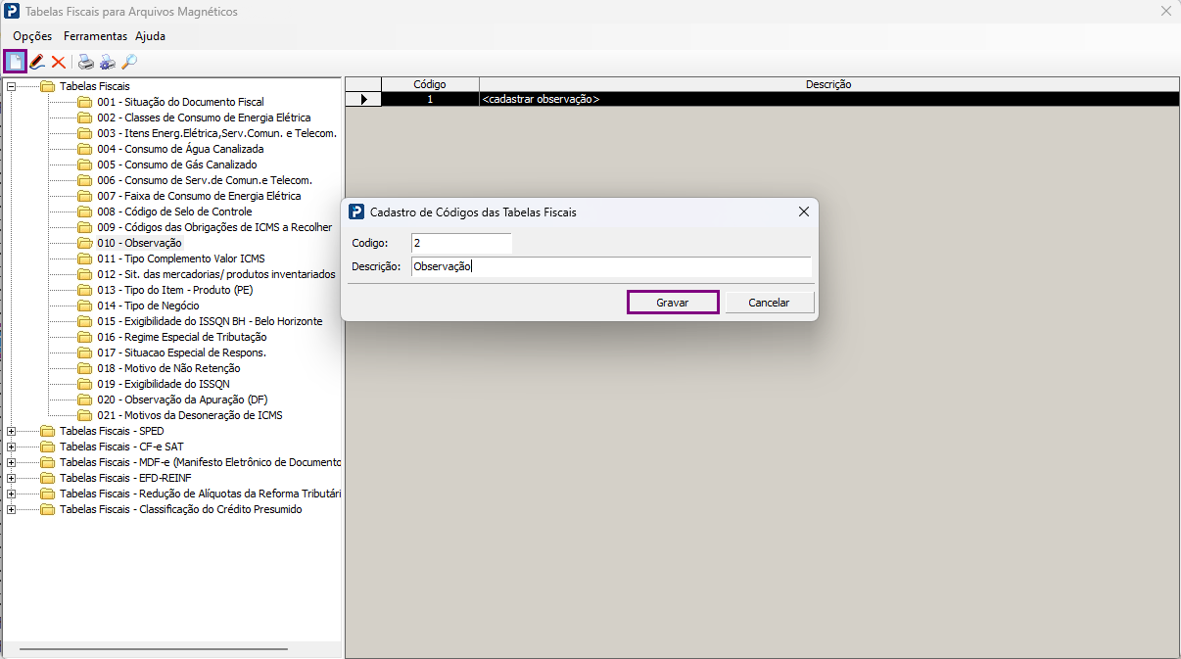
Task: Select the edit pencil toolbar icon
Action: 37,62
